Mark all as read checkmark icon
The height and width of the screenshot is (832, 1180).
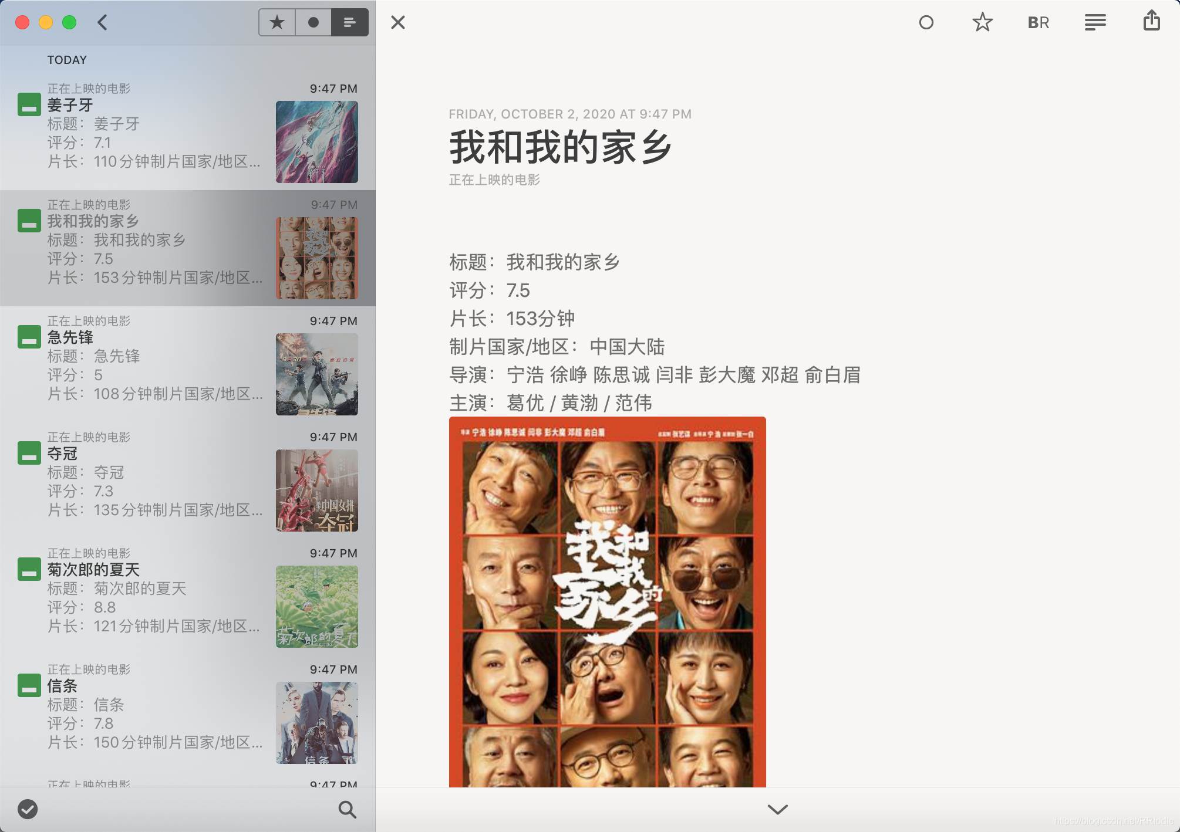tap(28, 809)
